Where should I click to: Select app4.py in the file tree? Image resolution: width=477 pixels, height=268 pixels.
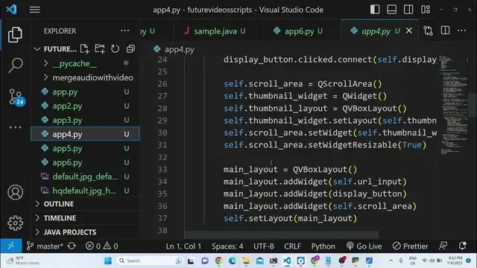coord(85,134)
